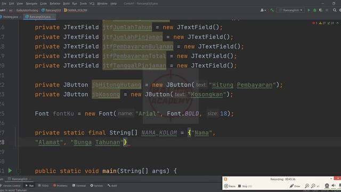Click RancangGUI class breadcrumb
The width and height of the screenshot is (341, 192).
pos(51,10)
